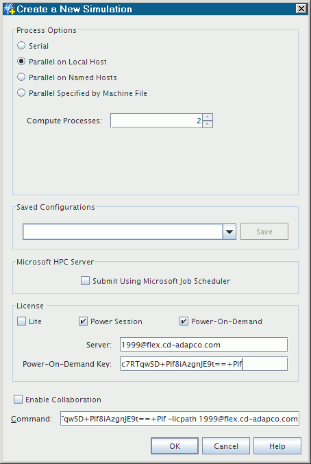Choose Parallel on Named Hosts

pyautogui.click(x=21, y=77)
